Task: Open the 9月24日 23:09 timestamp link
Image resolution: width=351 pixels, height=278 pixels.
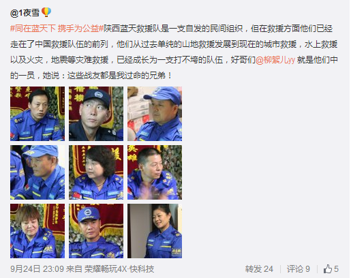Action: pyautogui.click(x=37, y=269)
